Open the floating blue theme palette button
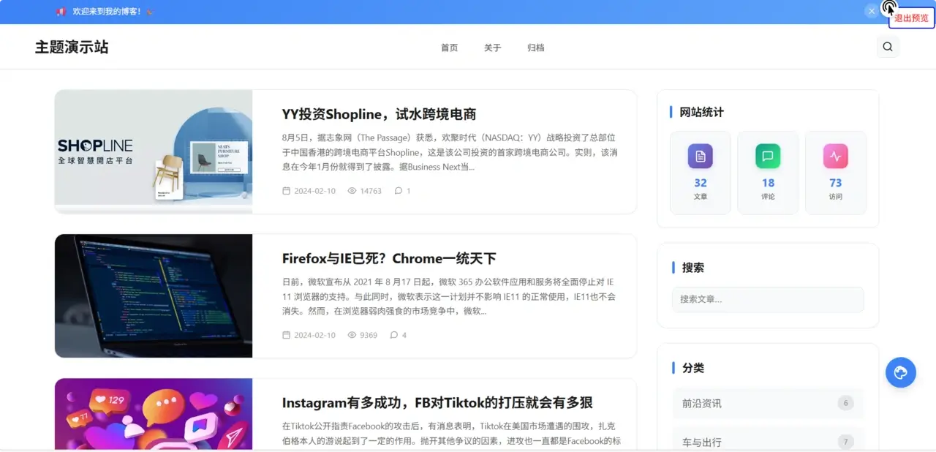The height and width of the screenshot is (452, 936). coord(900,372)
